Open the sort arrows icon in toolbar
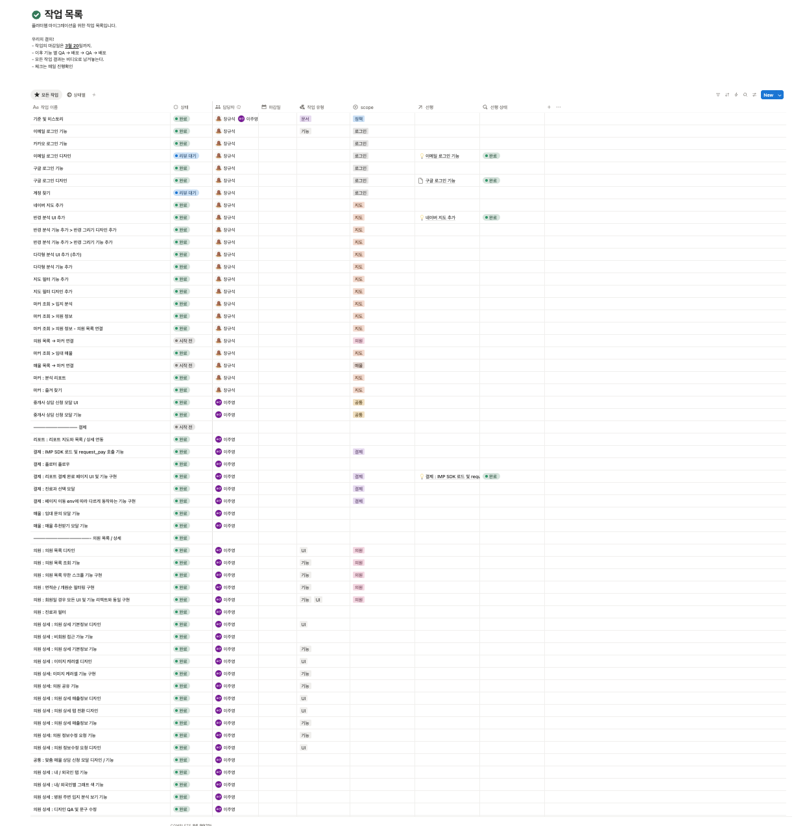The width and height of the screenshot is (794, 826). [x=727, y=95]
